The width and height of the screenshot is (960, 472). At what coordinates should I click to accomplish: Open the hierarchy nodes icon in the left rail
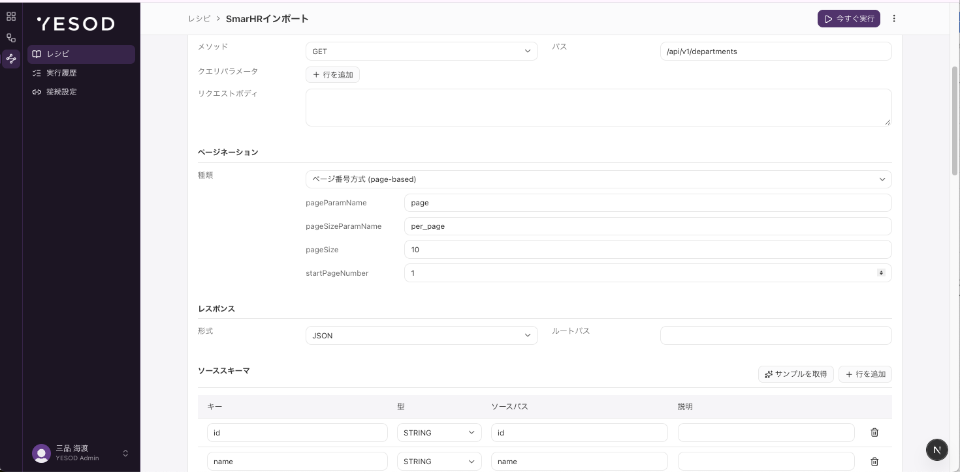click(x=11, y=38)
